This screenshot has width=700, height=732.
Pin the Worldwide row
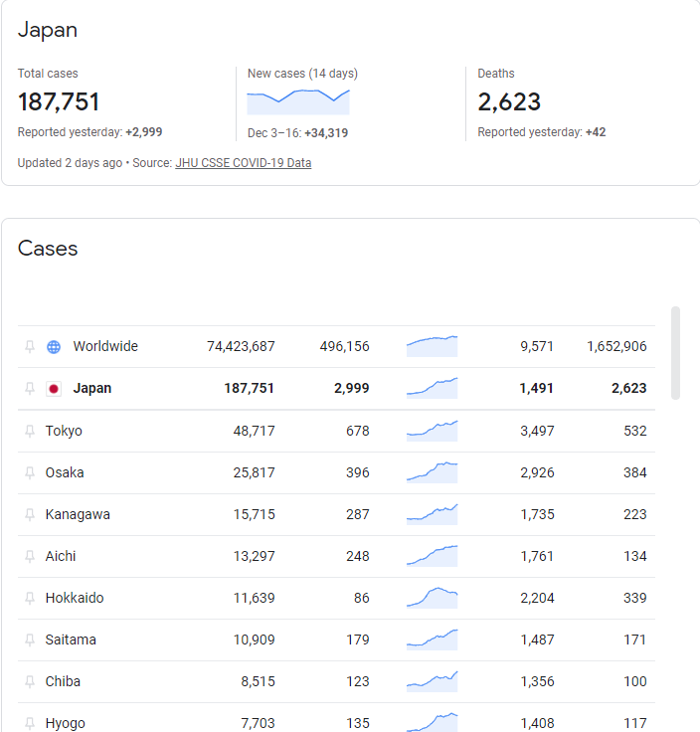[x=30, y=347]
